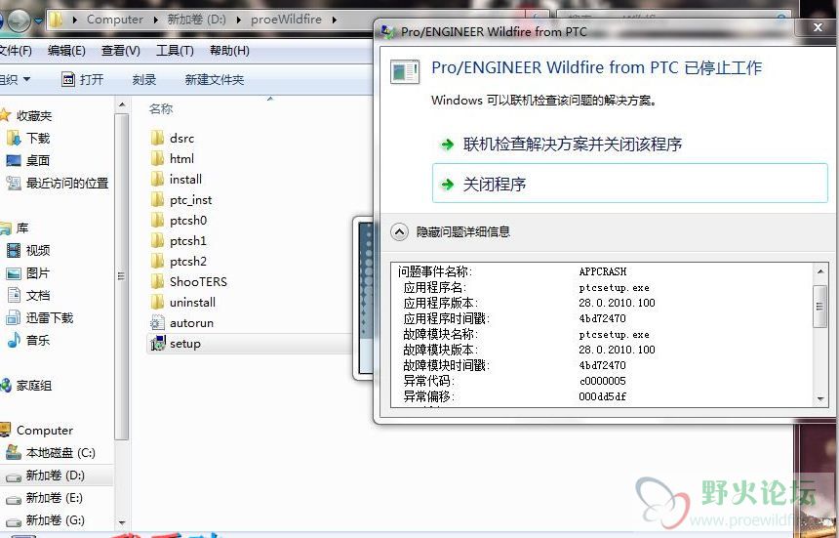Open 下载 in favorites sidebar

38,138
